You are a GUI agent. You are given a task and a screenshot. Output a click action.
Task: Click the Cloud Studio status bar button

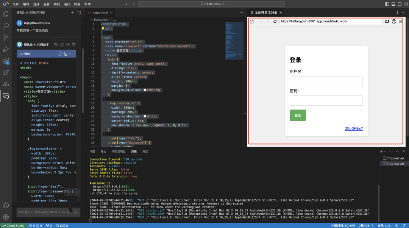[x=13, y=226]
